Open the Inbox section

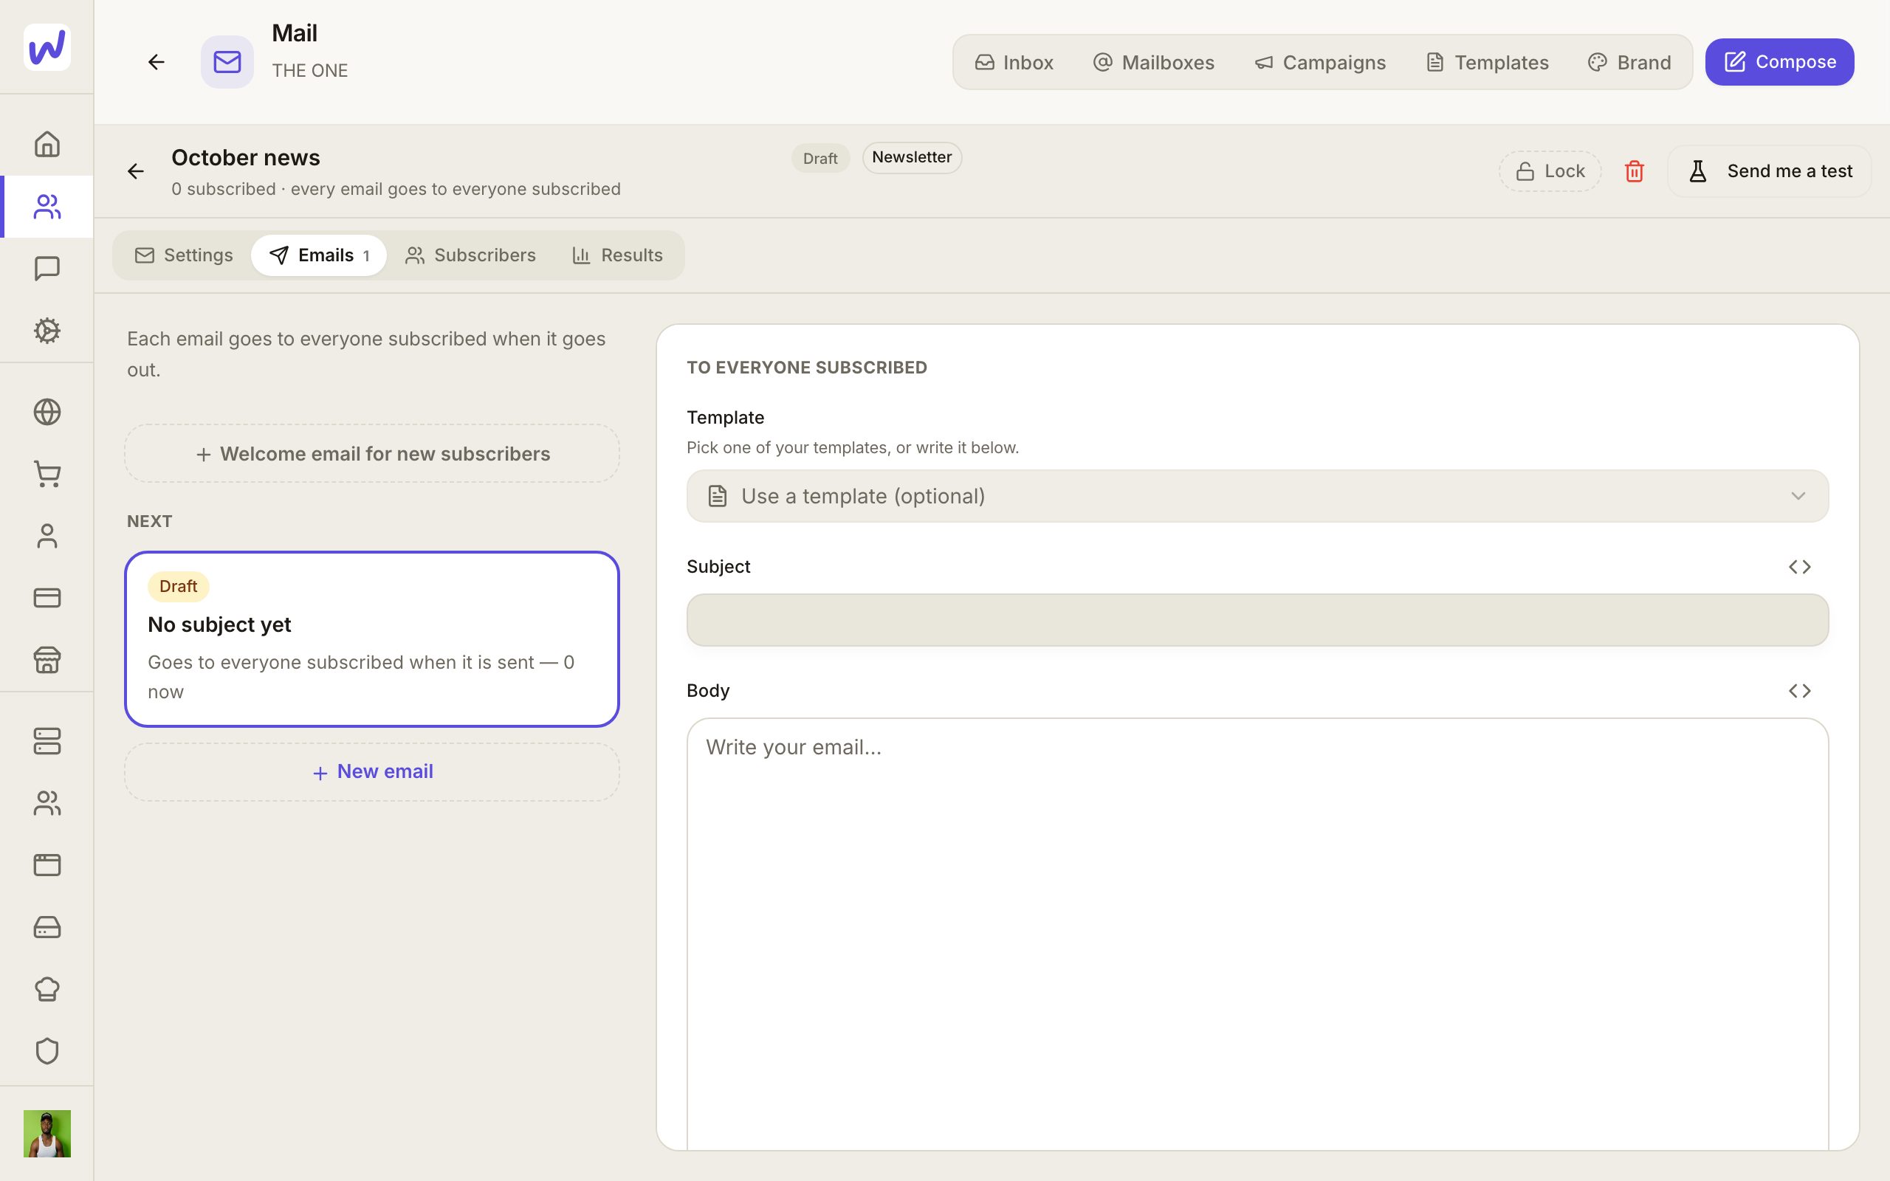(1014, 63)
